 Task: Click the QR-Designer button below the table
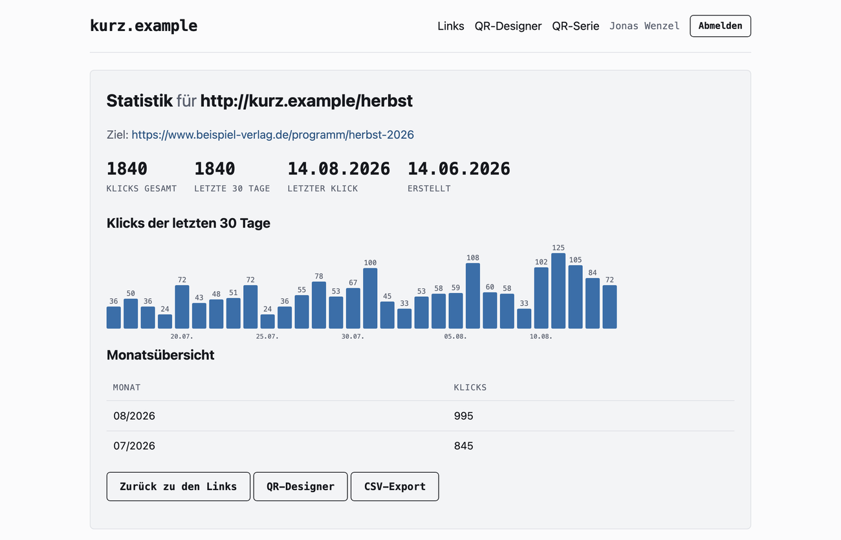[x=300, y=486]
